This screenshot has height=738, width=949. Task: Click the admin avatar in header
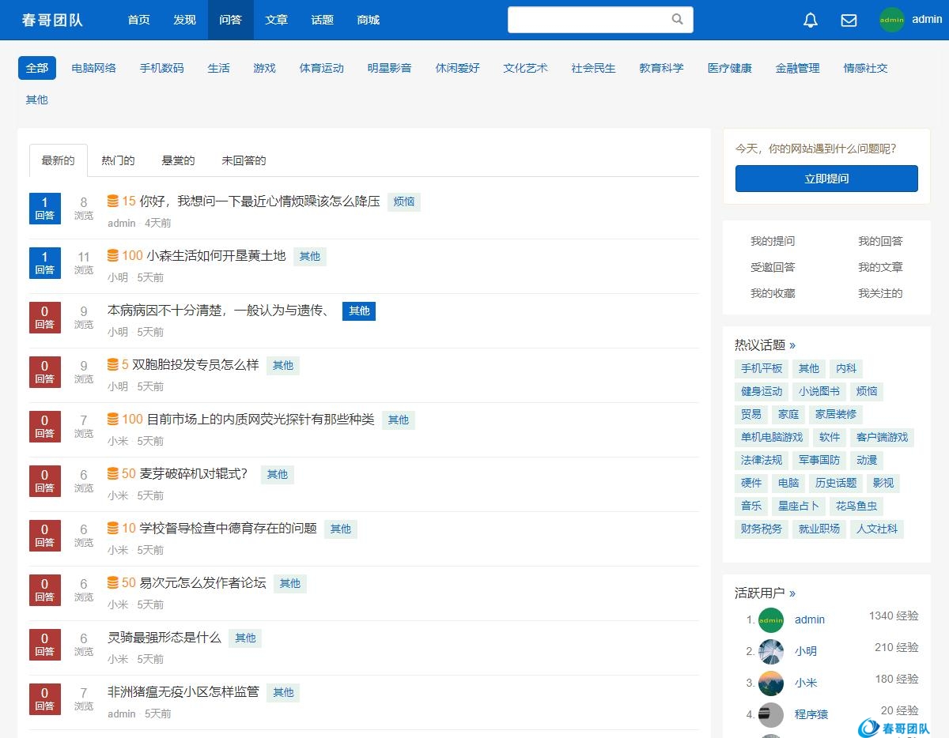click(x=891, y=20)
